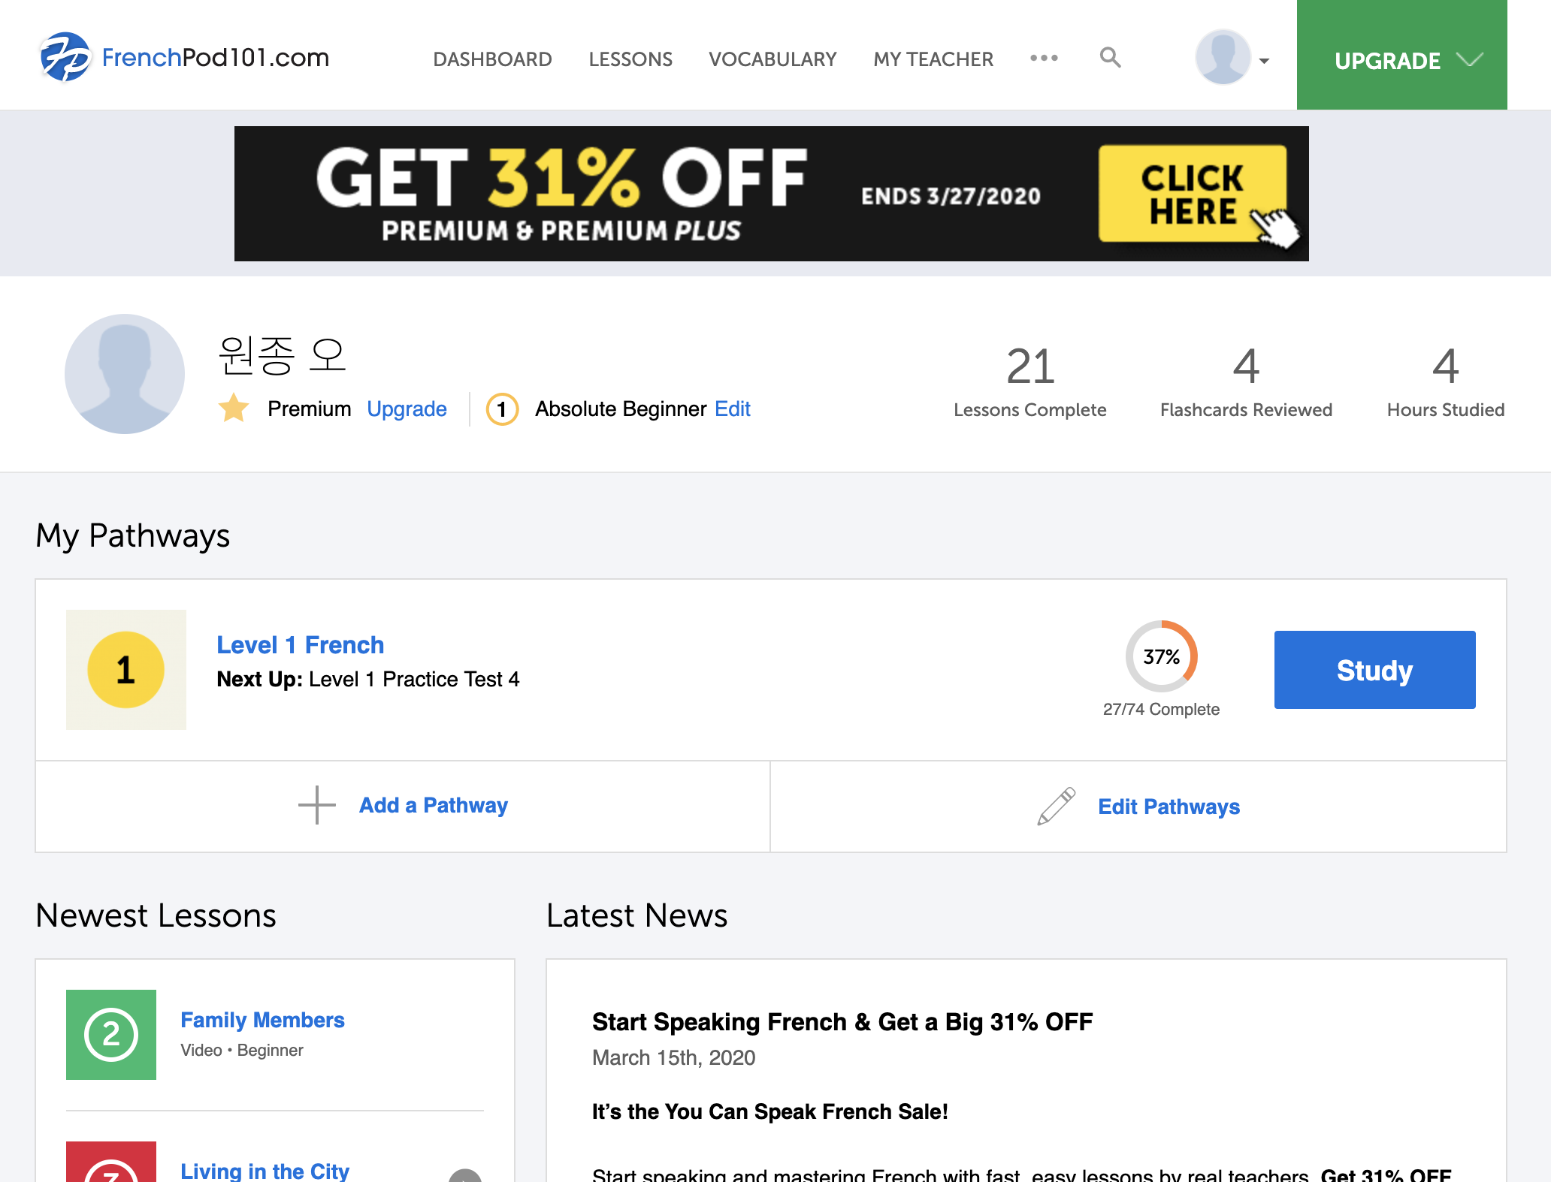
Task: Click the plus icon for Add a Pathway
Action: pyautogui.click(x=317, y=805)
